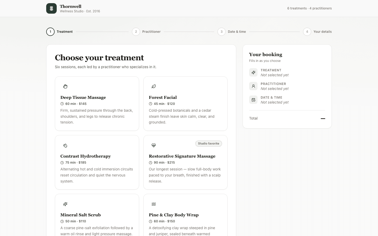This screenshot has width=378, height=236.
Task: Click the clock icon next to 45 min · $120
Action: tap(150, 104)
